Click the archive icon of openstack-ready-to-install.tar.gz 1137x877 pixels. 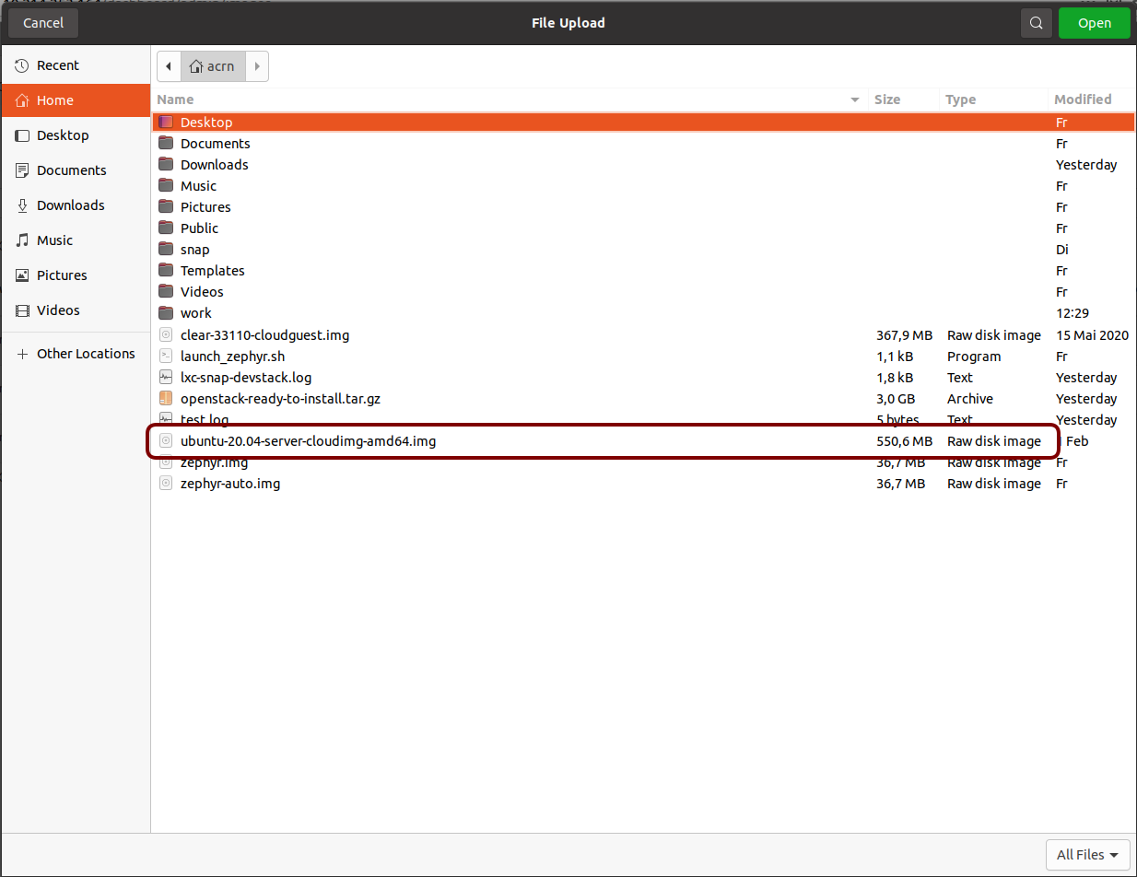pyautogui.click(x=166, y=399)
